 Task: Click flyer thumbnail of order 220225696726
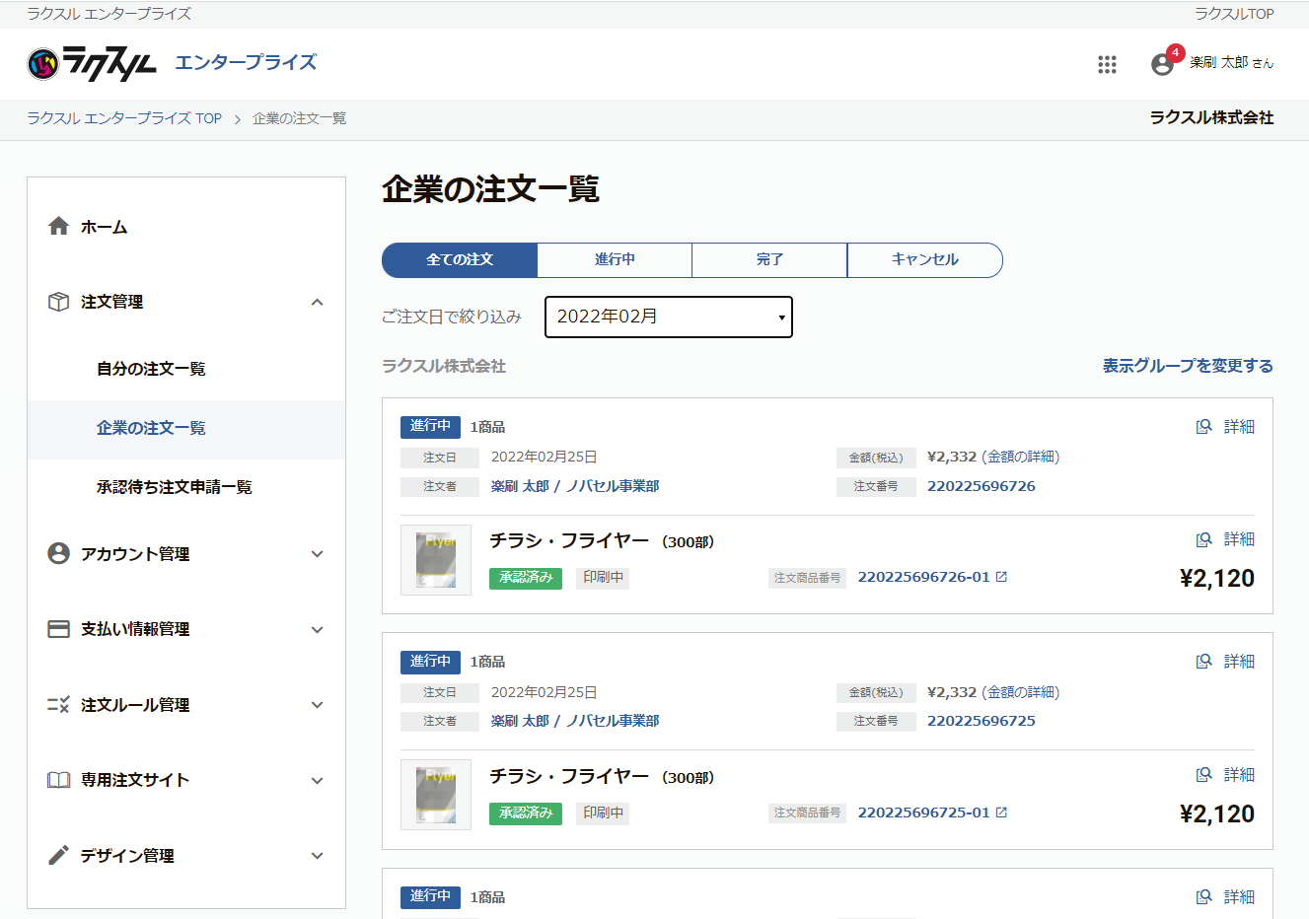coord(436,560)
